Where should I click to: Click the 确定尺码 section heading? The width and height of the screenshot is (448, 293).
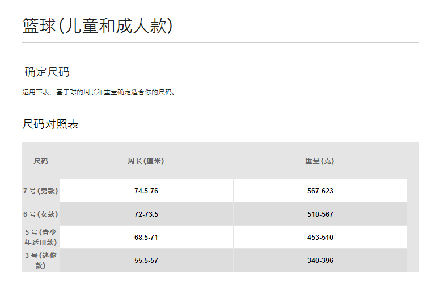click(47, 72)
